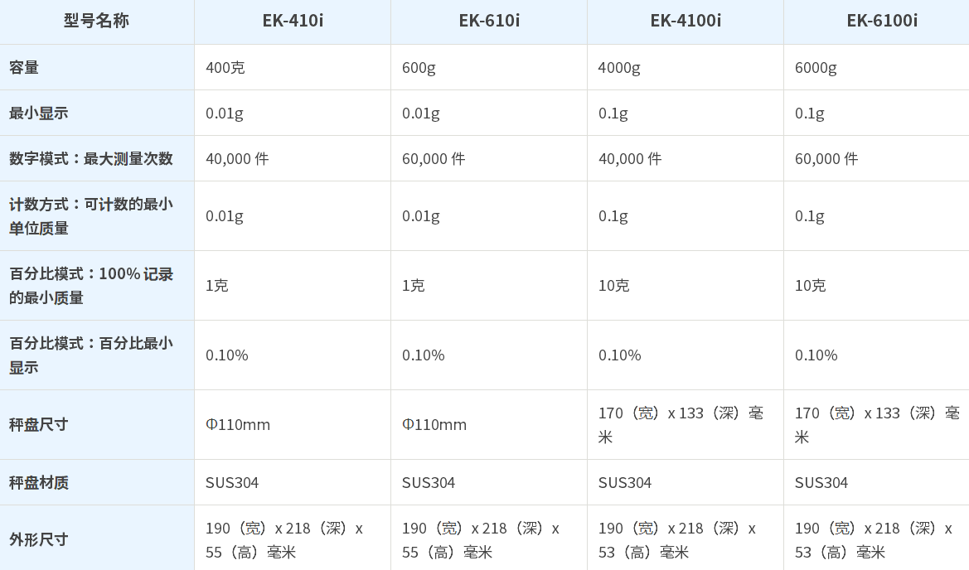969x570 pixels.
Task: Select the 秤盘尺寸 row label
Action: pos(39,424)
